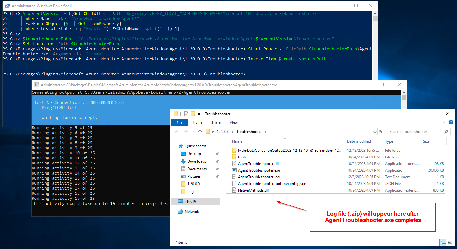The image size is (457, 249).
Task: Tick the select-all checkbox beside Name header
Action: [227, 141]
